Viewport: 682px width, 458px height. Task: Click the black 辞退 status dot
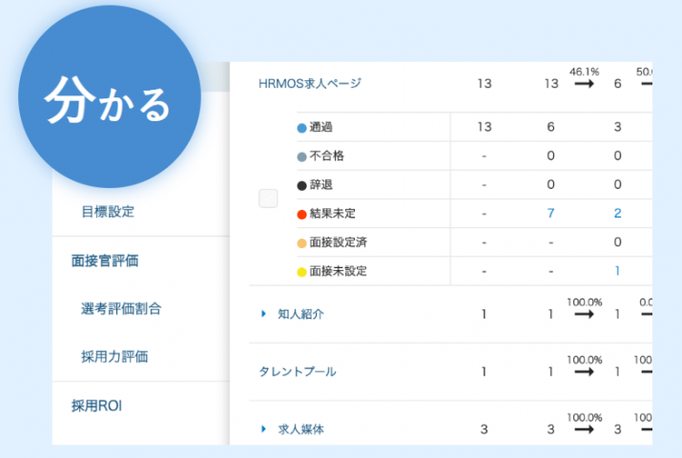click(x=302, y=184)
